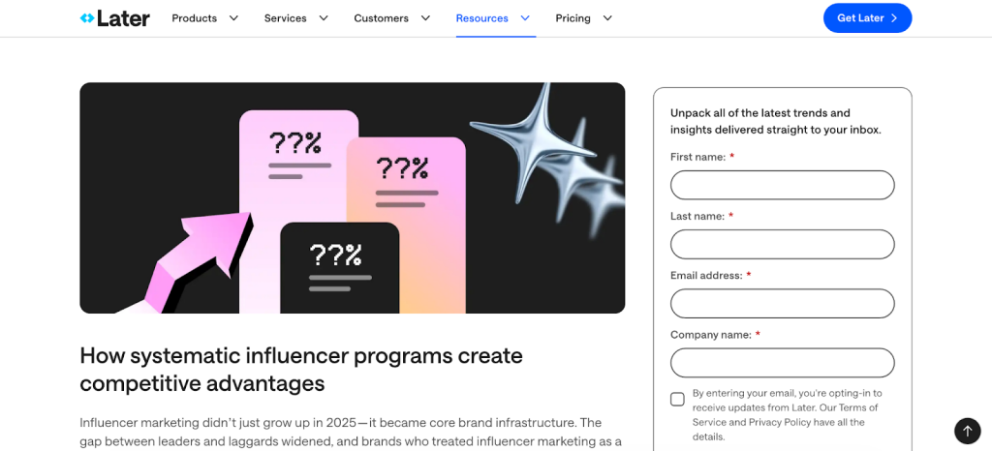Click the article hero image thumbnail

click(352, 197)
